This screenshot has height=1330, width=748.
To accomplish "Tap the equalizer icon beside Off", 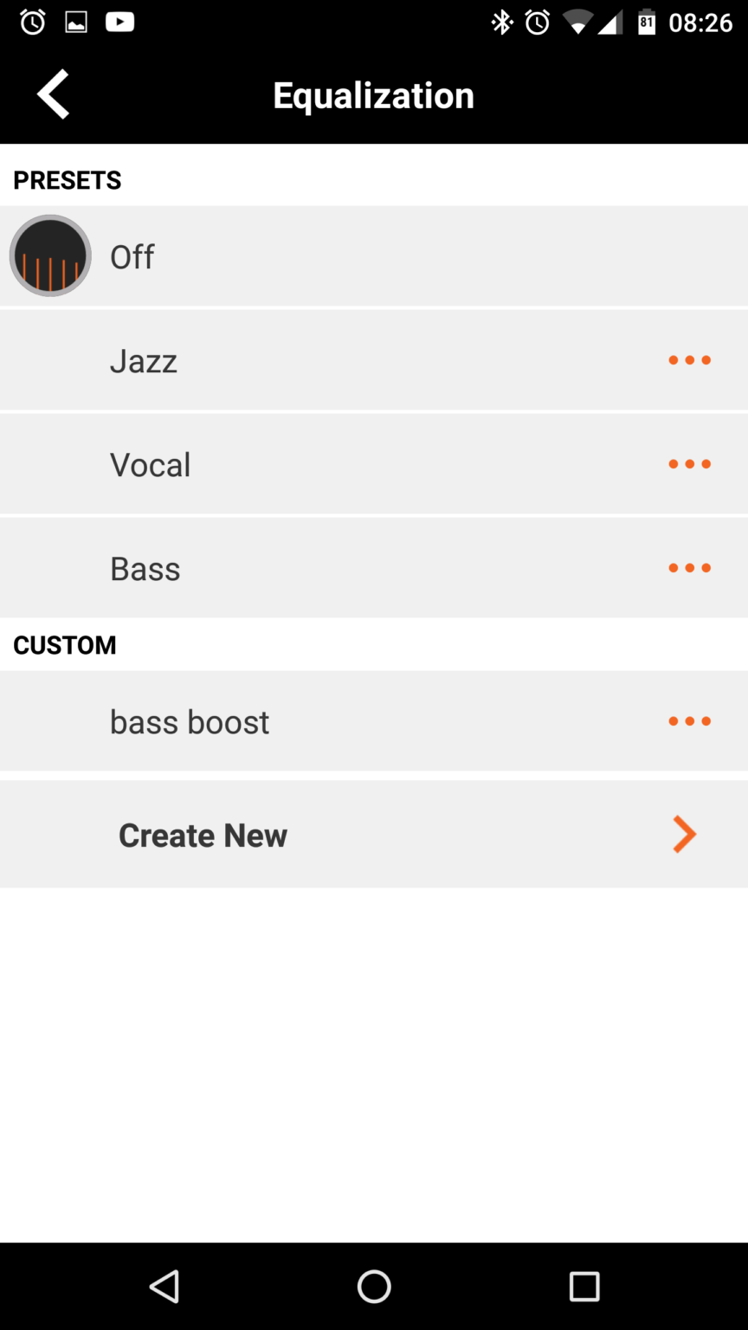I will click(50, 255).
